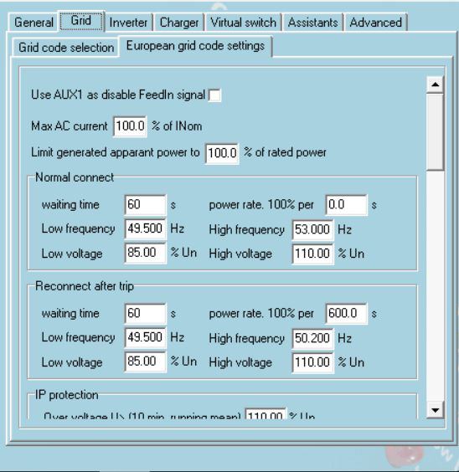Click Normal connect High frequency field
Viewport: 459px width, 472px height.
312,229
